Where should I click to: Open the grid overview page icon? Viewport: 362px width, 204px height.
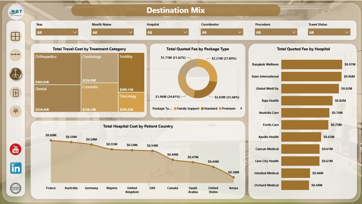click(15, 36)
